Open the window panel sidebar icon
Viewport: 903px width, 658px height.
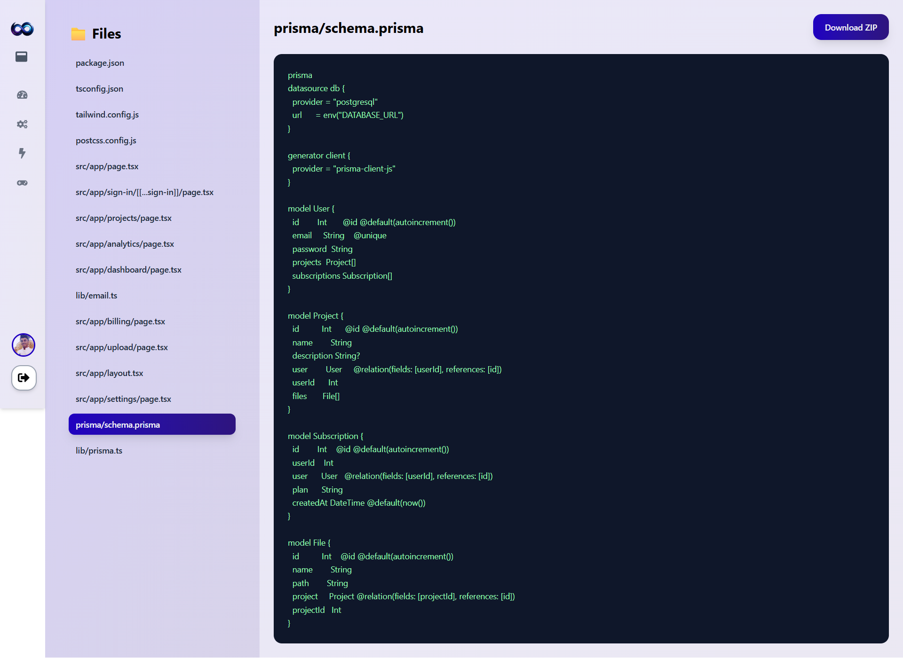(x=22, y=57)
